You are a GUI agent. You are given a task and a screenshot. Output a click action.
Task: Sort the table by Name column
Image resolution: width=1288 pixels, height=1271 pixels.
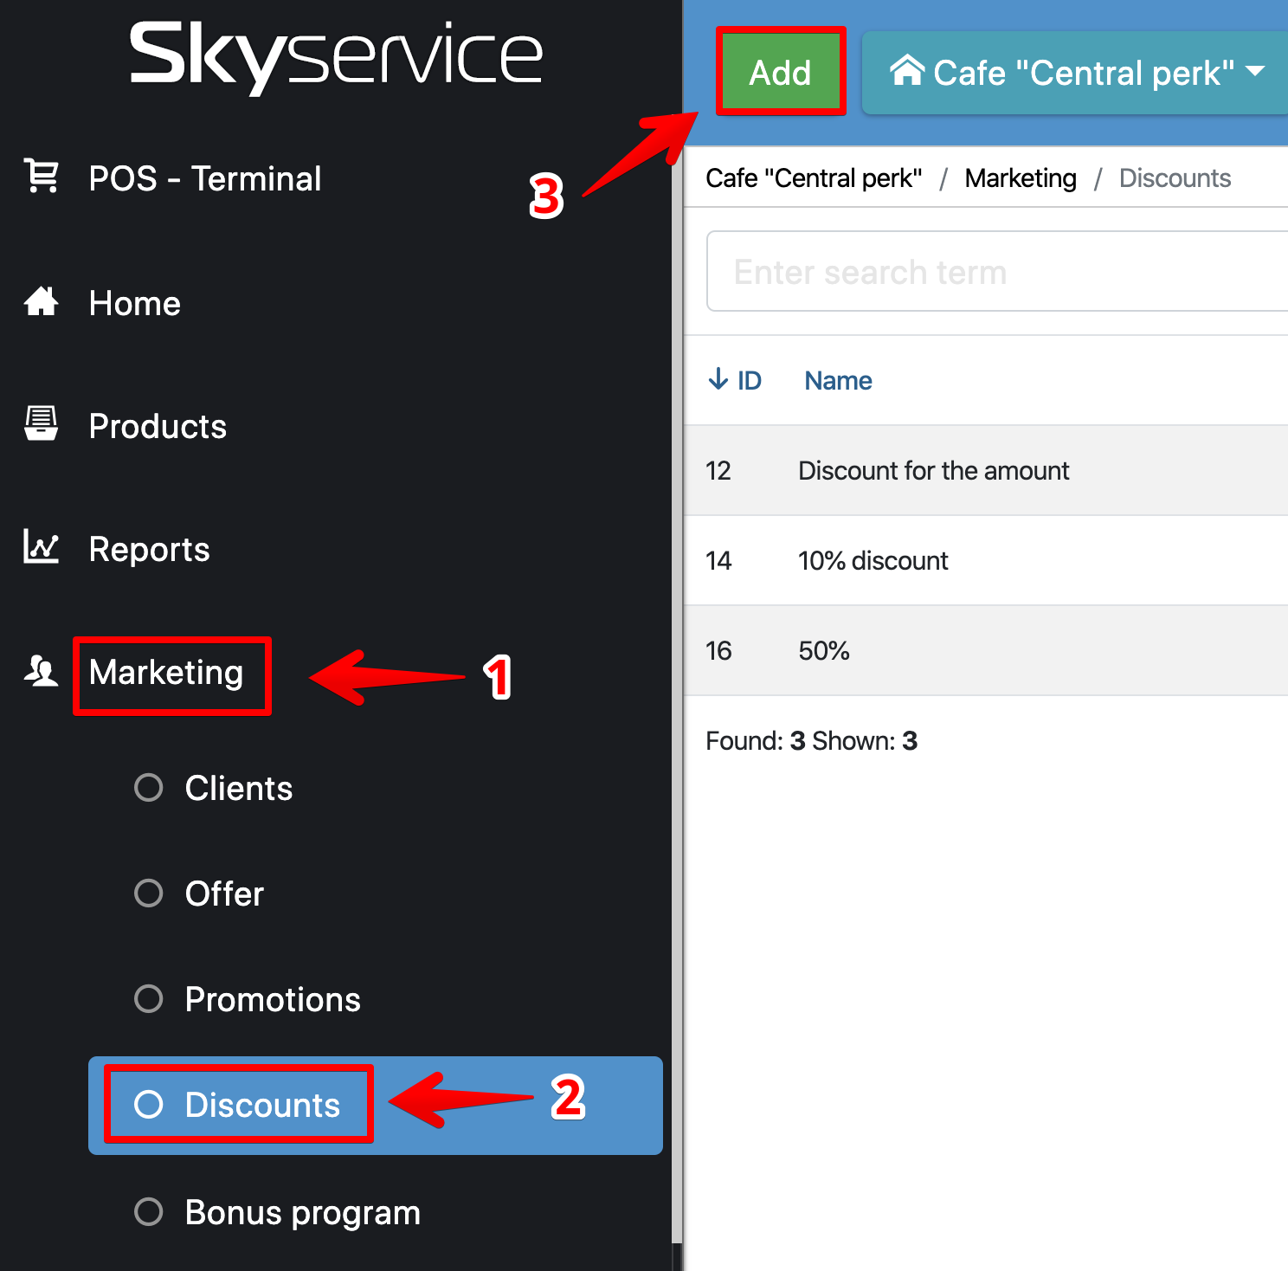coord(837,381)
